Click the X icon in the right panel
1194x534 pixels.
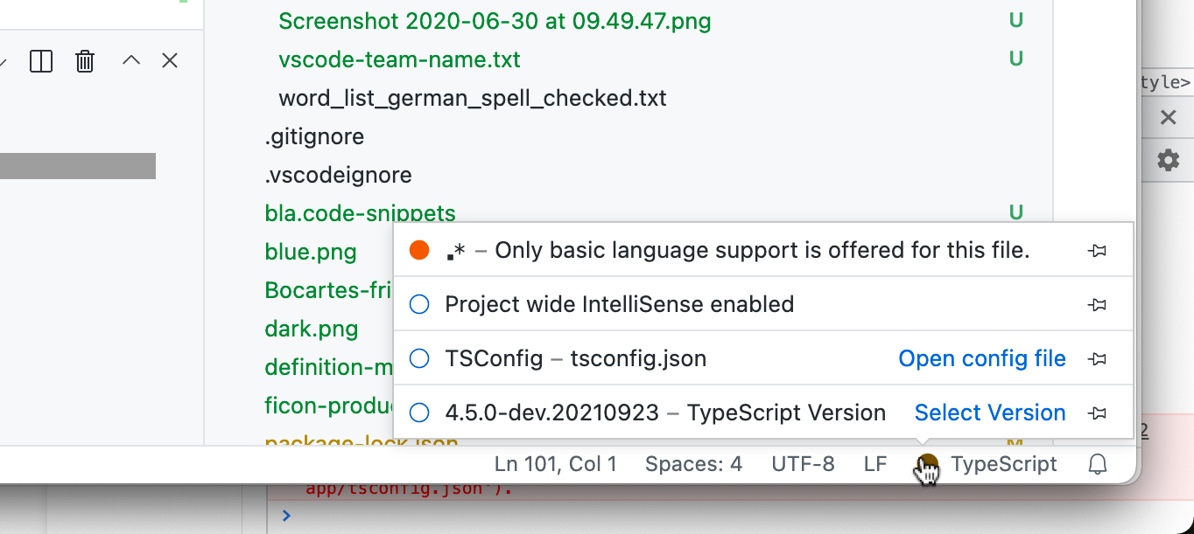[x=1168, y=116]
